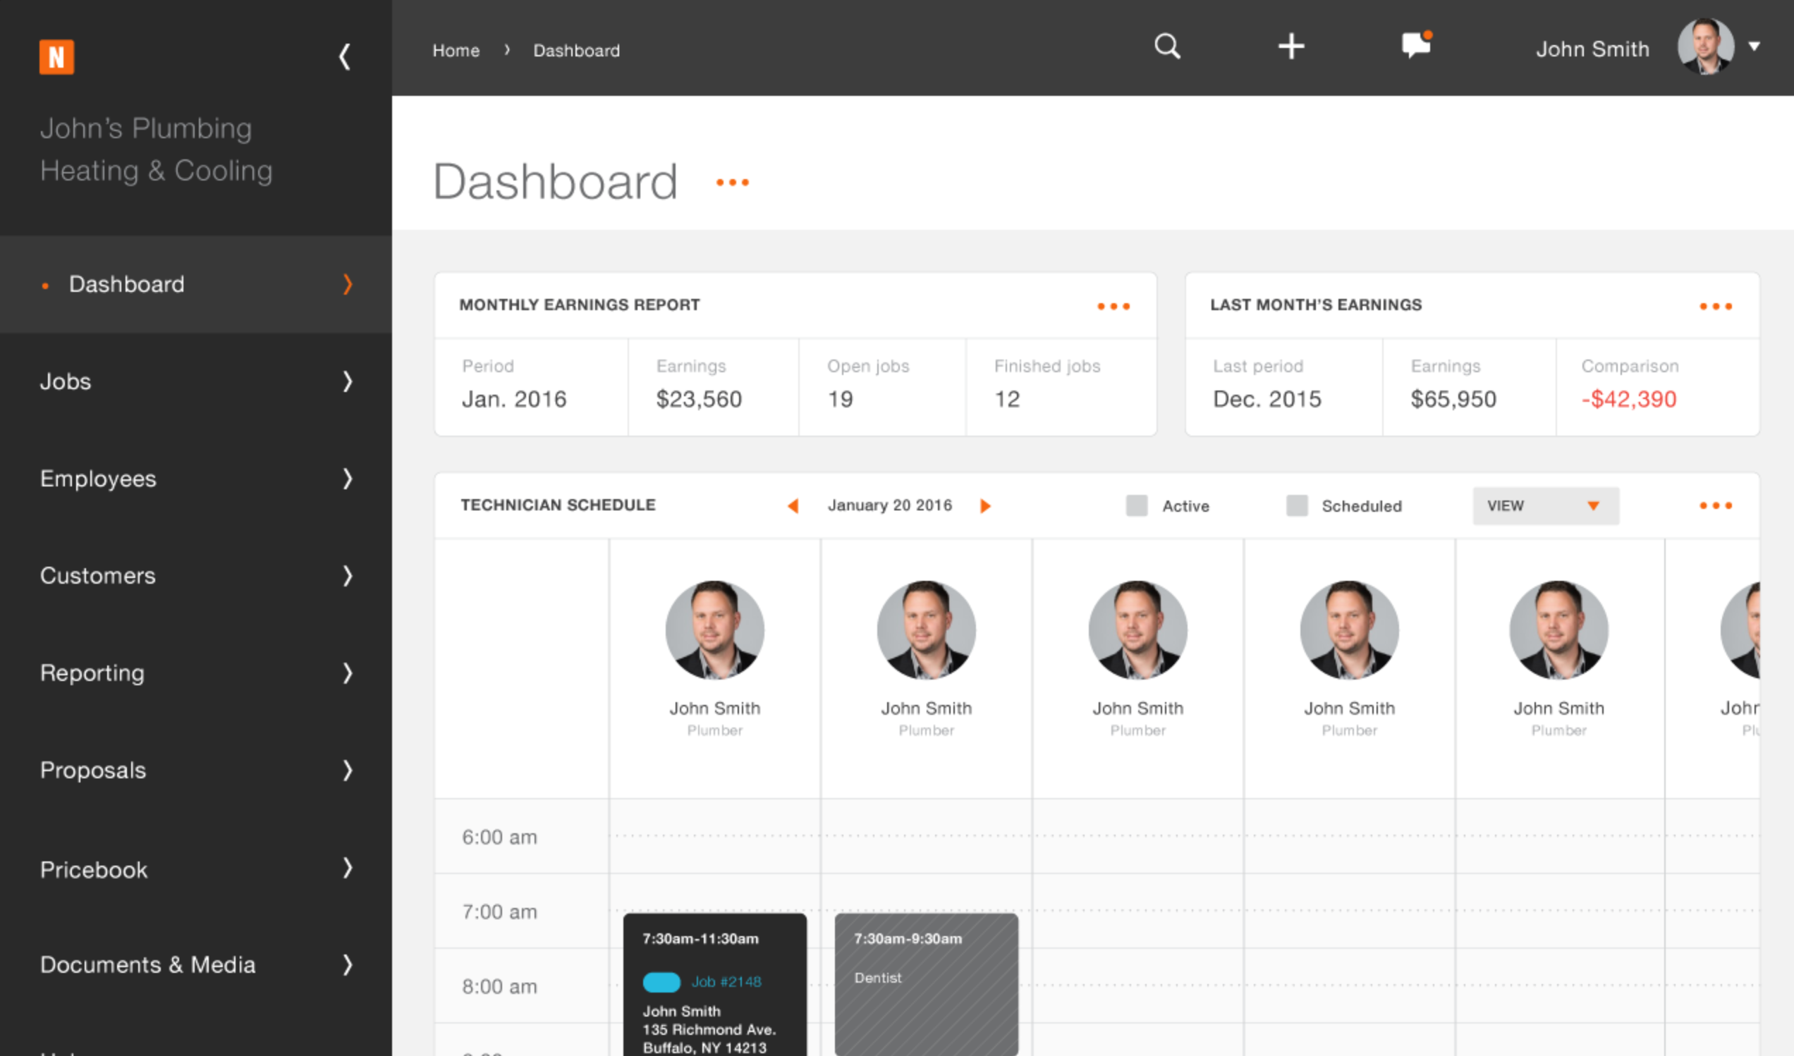Select Customers in the sidebar
Screen dimensions: 1794x1056
(x=97, y=576)
